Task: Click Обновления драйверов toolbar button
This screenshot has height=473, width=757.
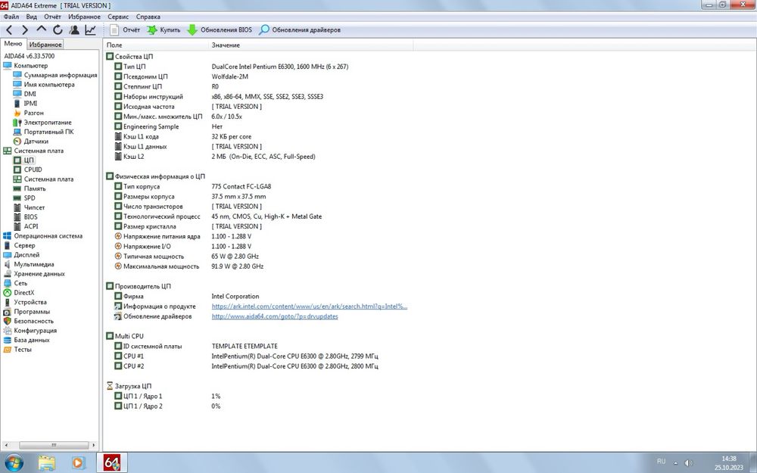Action: (300, 30)
